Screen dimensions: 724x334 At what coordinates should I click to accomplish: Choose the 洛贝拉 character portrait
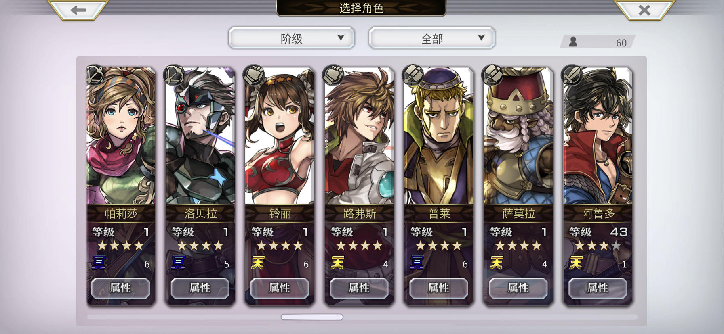[x=200, y=136]
